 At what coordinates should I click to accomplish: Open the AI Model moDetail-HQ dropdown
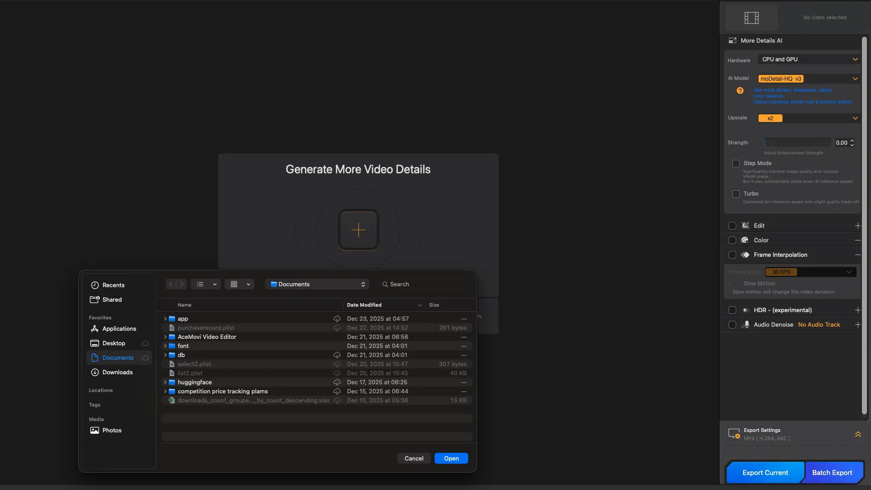(x=809, y=79)
